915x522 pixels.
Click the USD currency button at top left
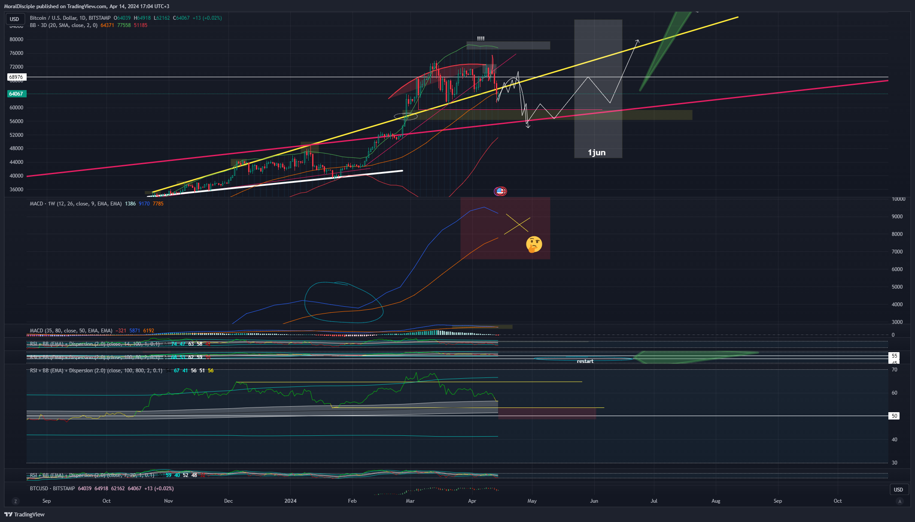15,19
